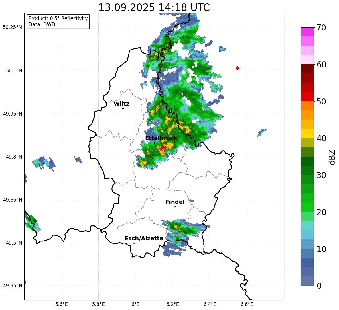Click the yellow colorbar swatch above 40

coord(307,133)
